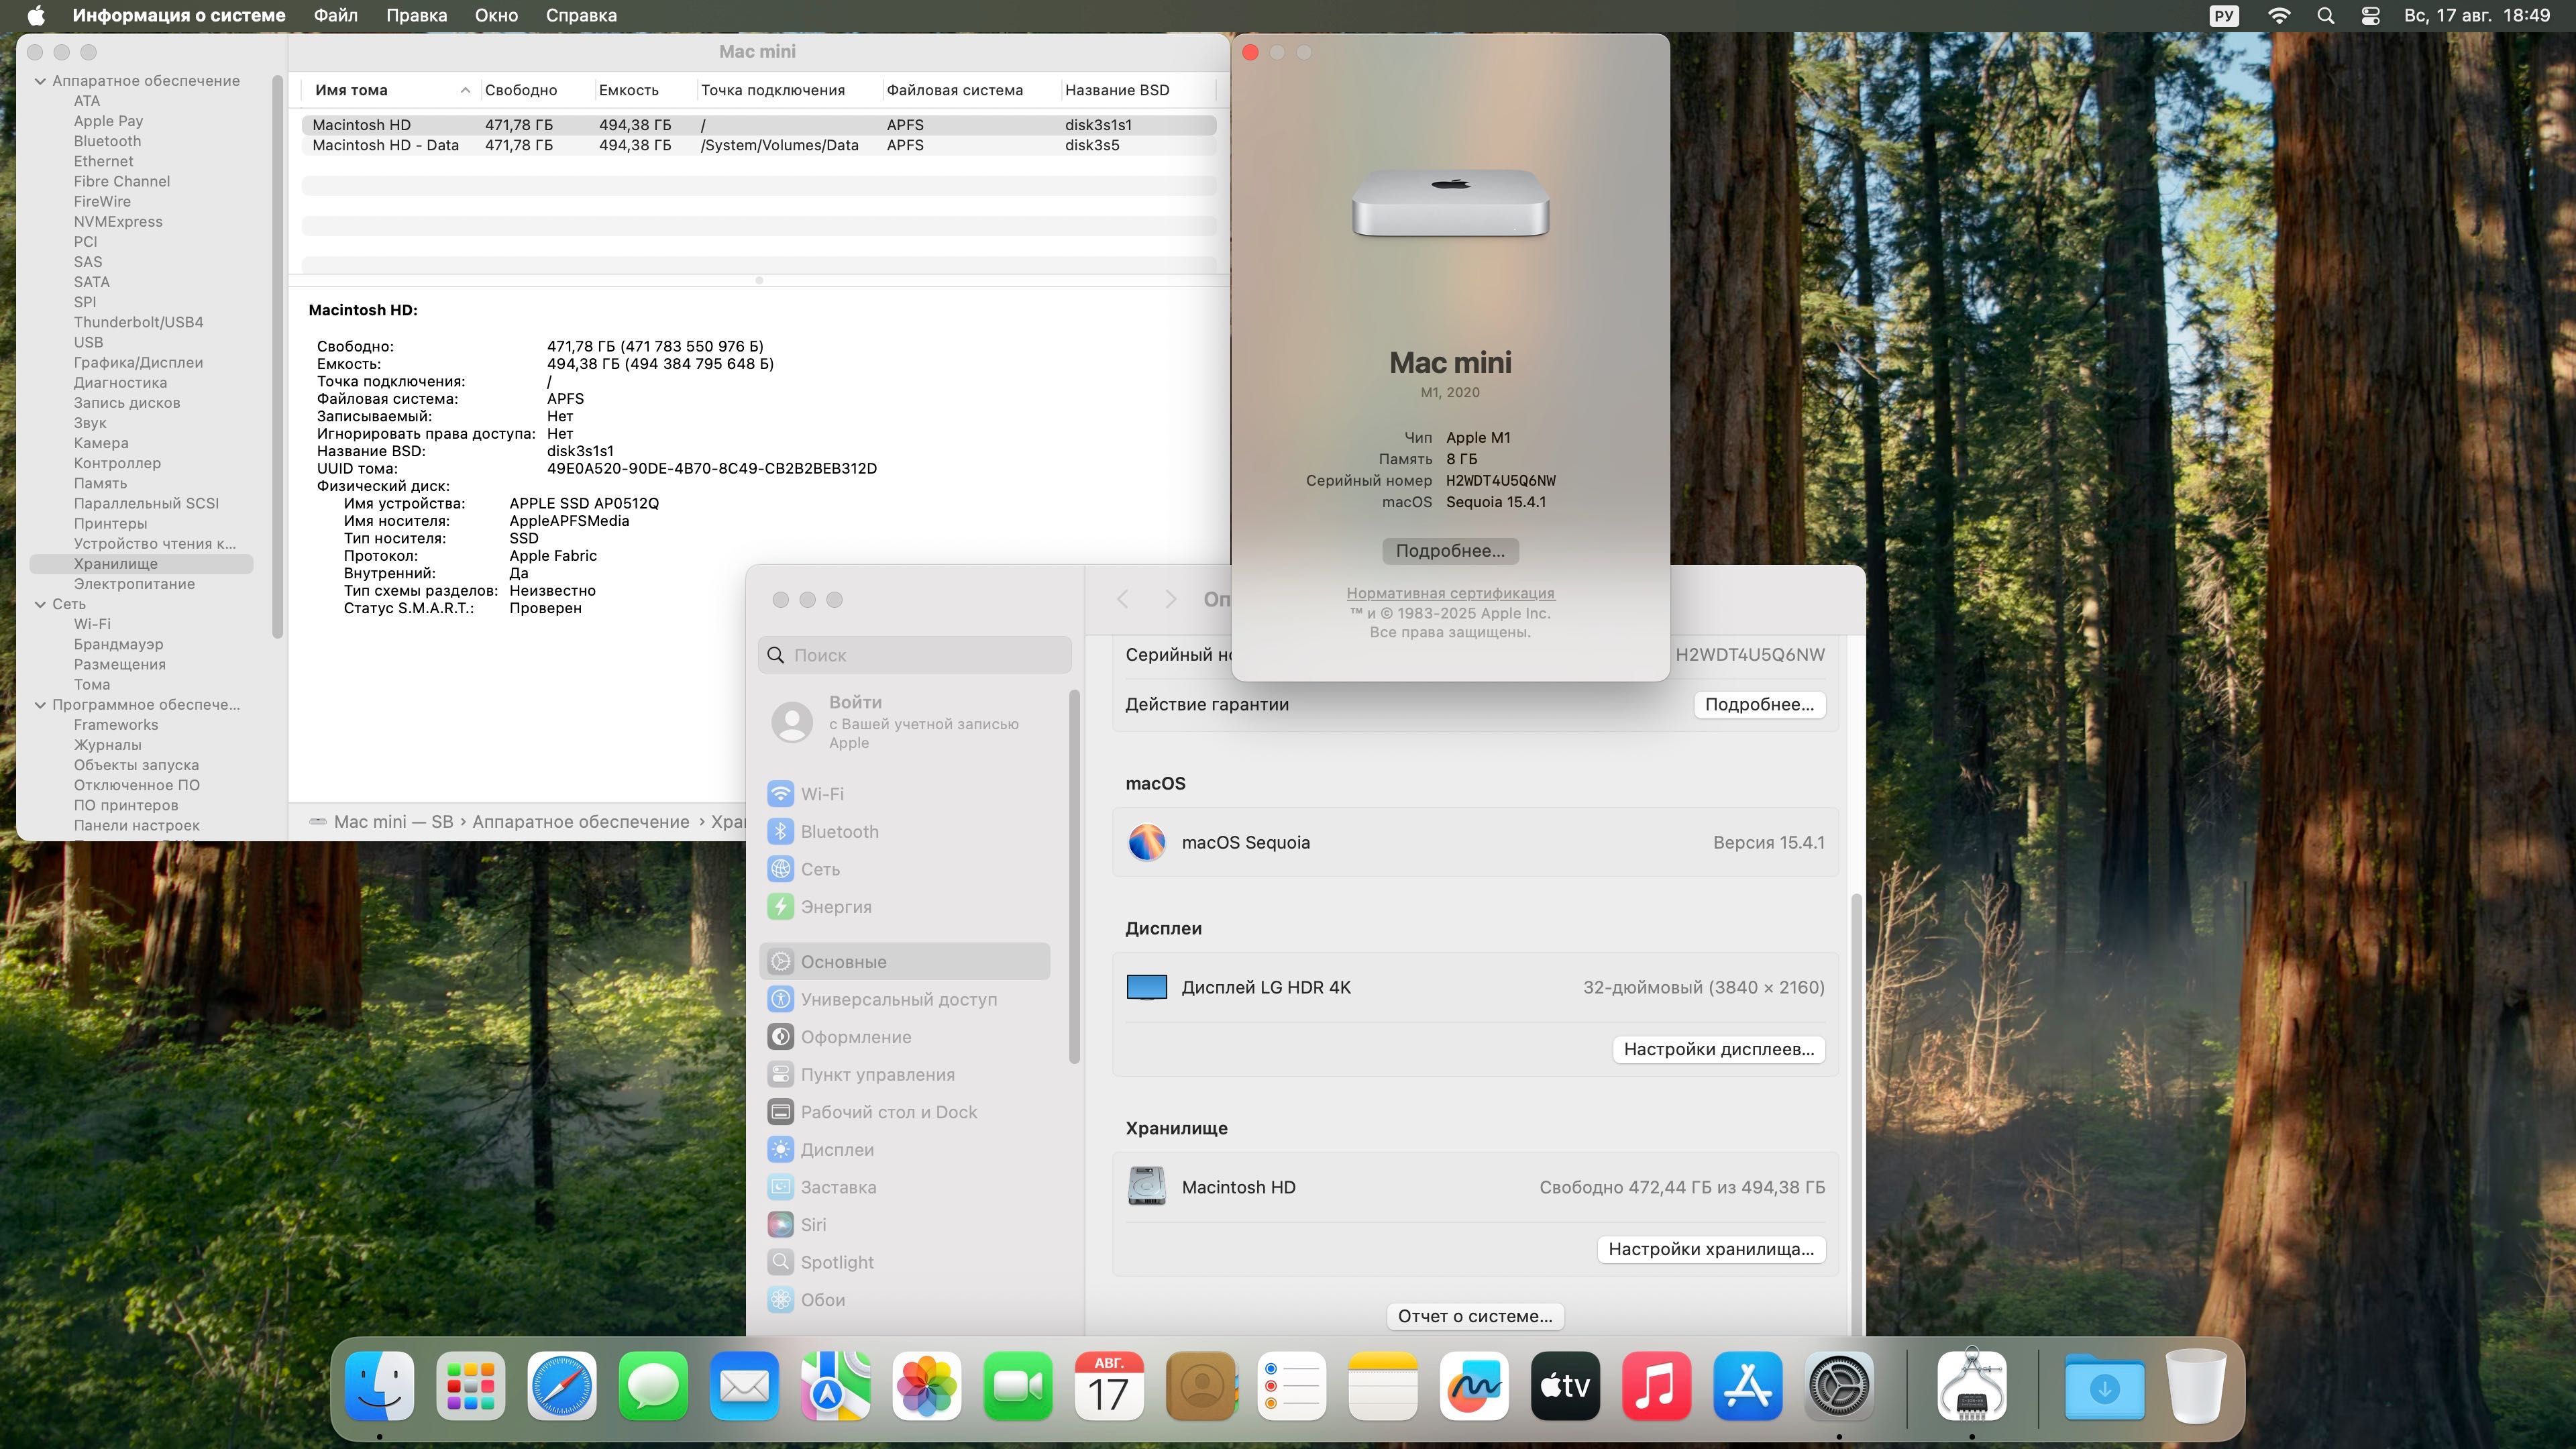Screen dimensions: 2576x1449
Task: Select Хранилище in hardware tree
Action: click(x=141, y=564)
